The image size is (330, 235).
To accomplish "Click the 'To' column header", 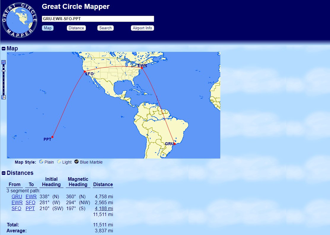I will pos(31,185).
